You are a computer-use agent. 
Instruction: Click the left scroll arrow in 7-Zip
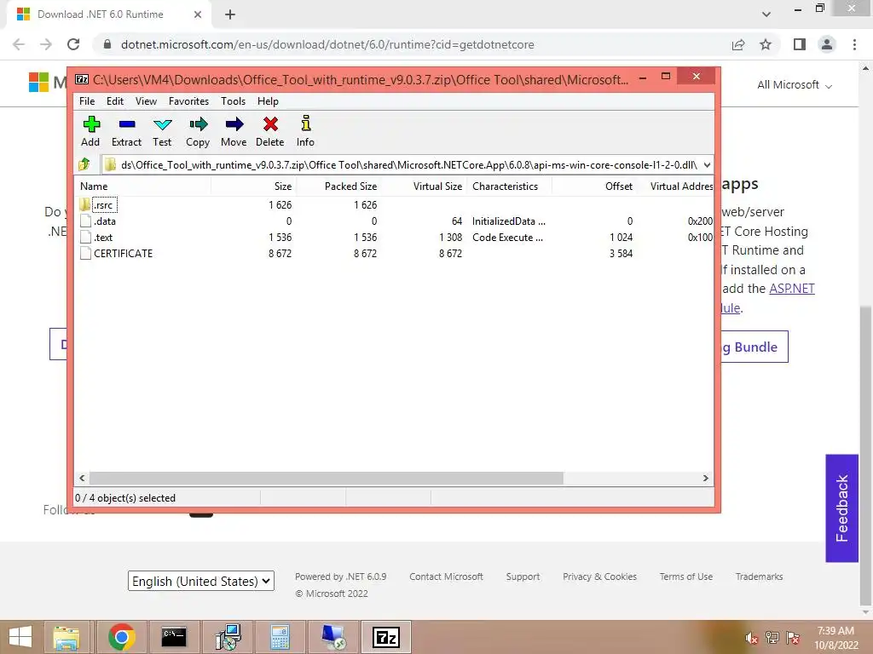[x=83, y=479]
